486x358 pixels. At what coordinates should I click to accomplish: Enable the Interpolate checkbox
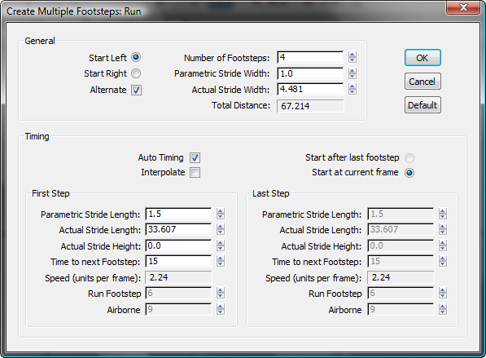(195, 173)
